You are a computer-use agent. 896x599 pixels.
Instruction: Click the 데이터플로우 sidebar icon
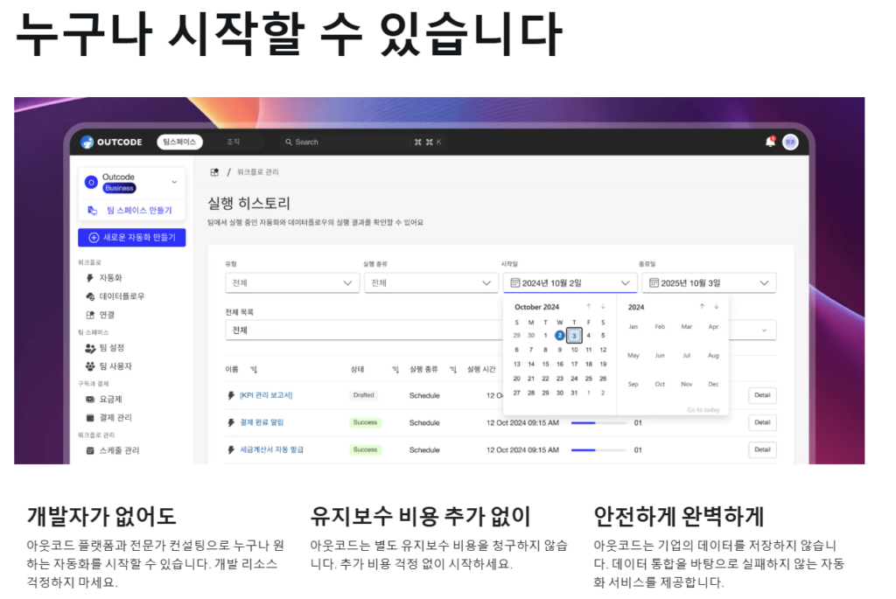pos(90,296)
